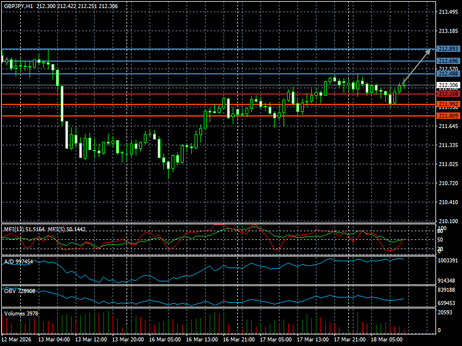Select the 18 Mar 05:00 time label
Screen dimensions: 462x346
pos(388,340)
